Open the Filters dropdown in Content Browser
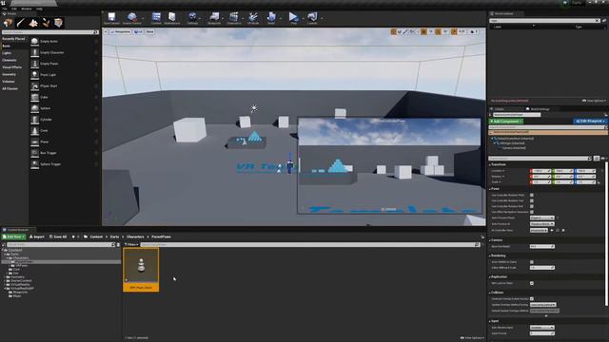 [131, 245]
